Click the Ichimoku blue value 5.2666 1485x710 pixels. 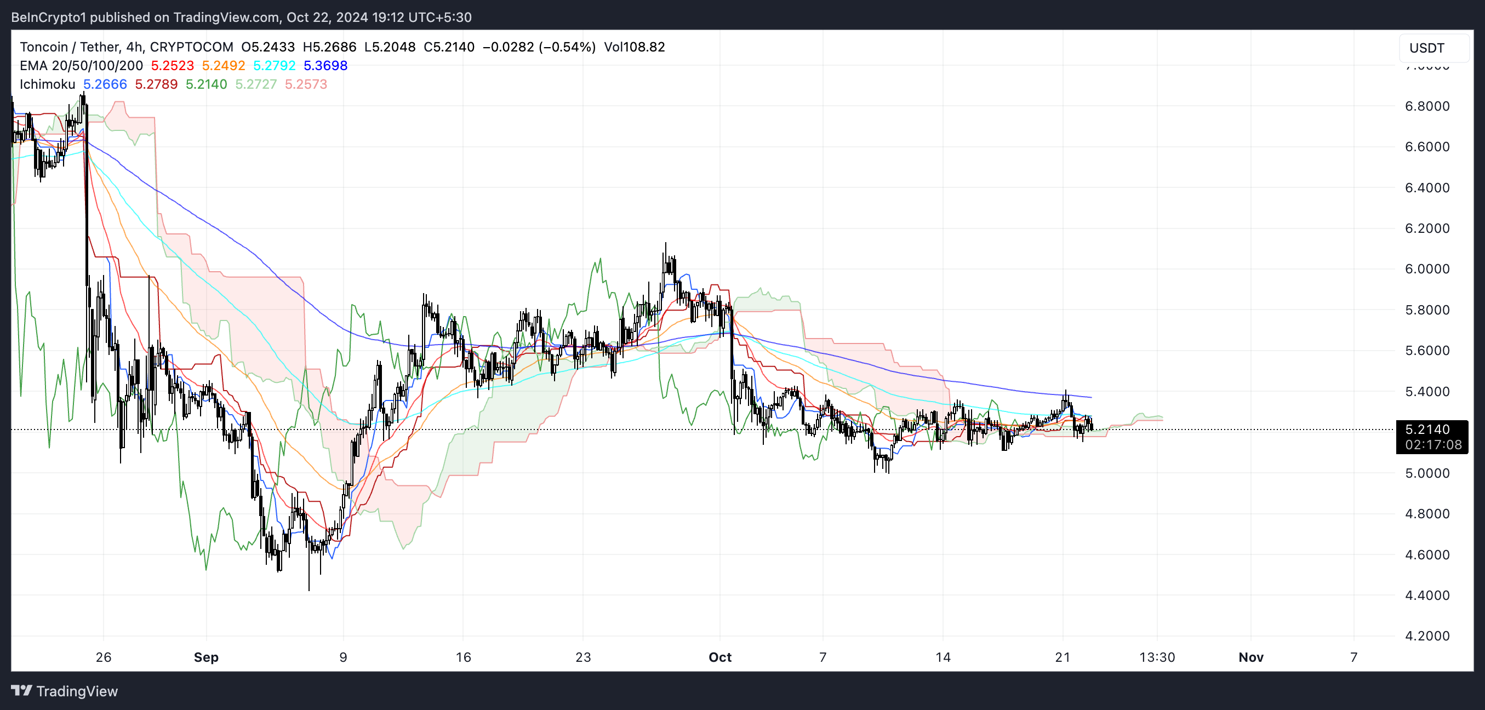(105, 84)
